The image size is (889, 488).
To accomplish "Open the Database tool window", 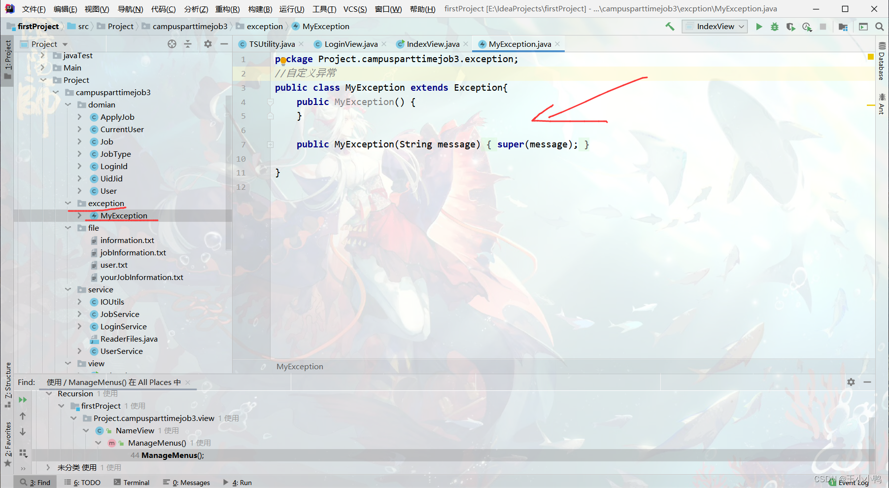I will pos(882,61).
